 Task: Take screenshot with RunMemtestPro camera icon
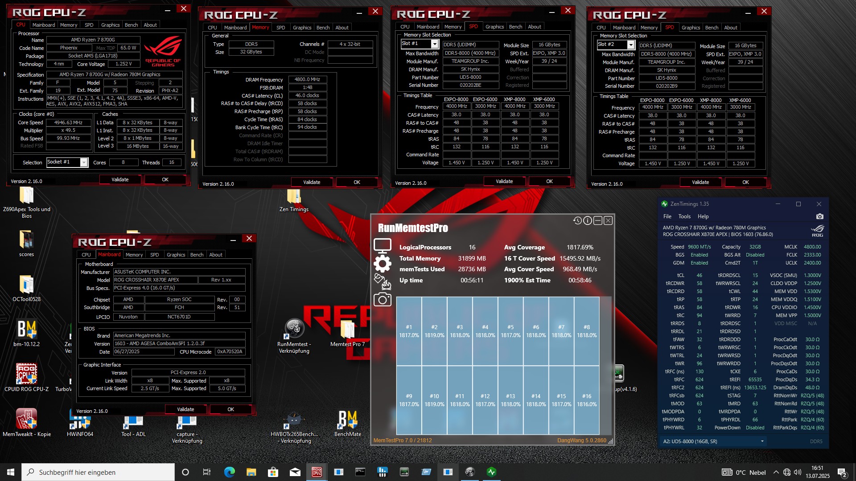coord(382,300)
